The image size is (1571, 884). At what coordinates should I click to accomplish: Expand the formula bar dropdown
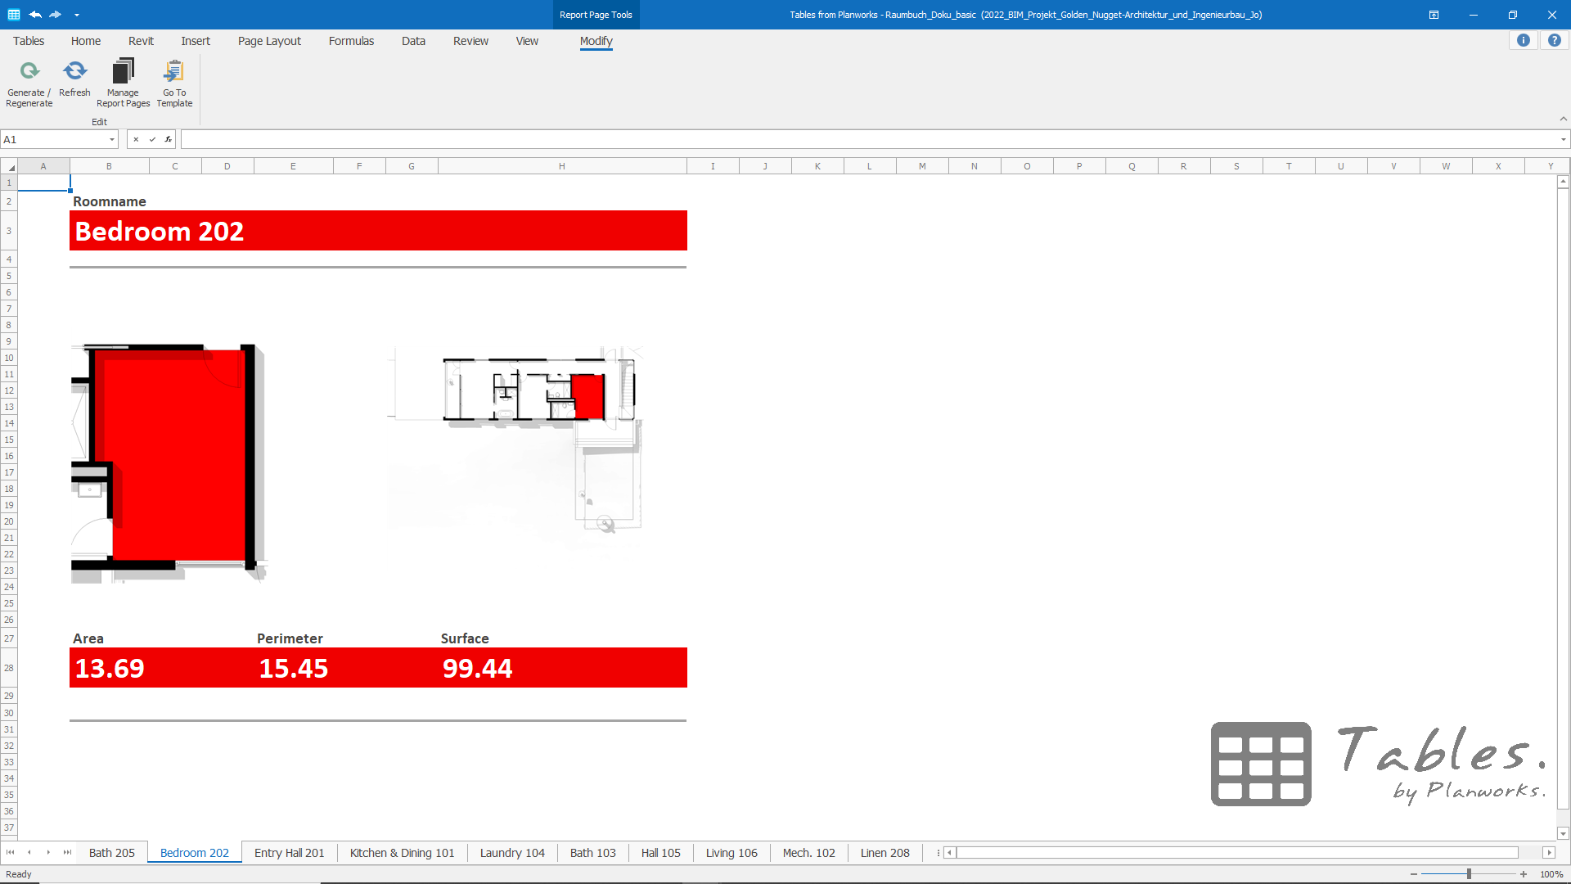pyautogui.click(x=1563, y=140)
